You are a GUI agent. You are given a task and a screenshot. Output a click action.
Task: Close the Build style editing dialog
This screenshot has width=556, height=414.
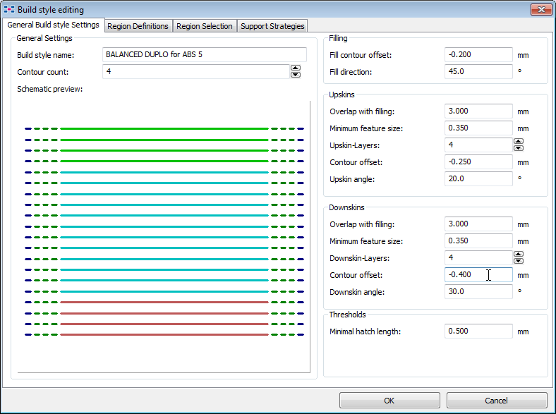pyautogui.click(x=540, y=9)
